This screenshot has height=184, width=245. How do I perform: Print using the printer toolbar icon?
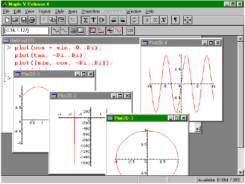pos(32,20)
